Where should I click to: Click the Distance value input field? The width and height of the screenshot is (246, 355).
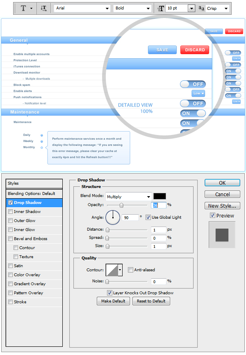pos(159,230)
